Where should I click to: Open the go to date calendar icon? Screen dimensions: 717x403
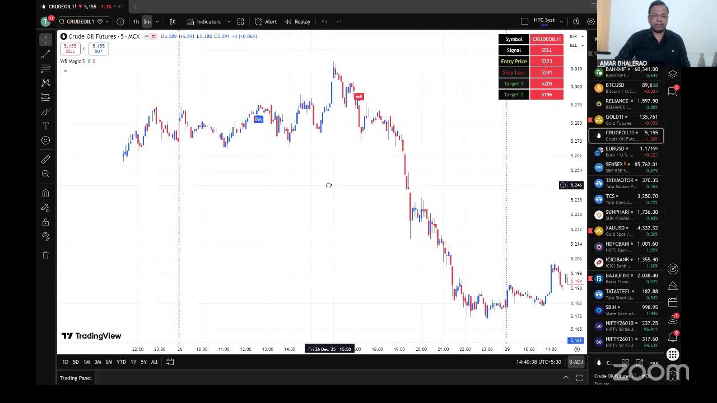coord(170,362)
